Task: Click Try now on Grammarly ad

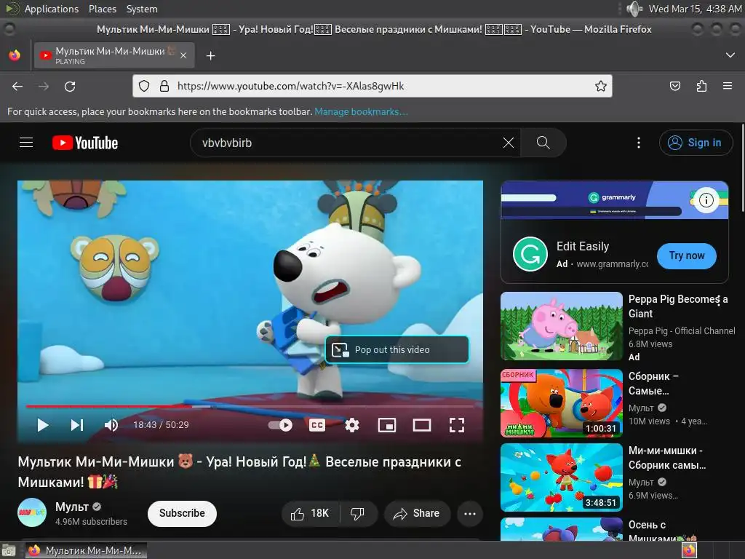Action: point(687,255)
